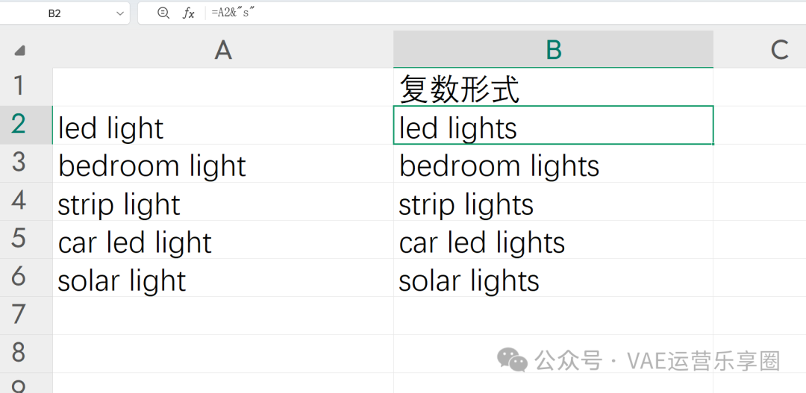The width and height of the screenshot is (806, 393).
Task: Select the row 1 header
Action: 19,87
